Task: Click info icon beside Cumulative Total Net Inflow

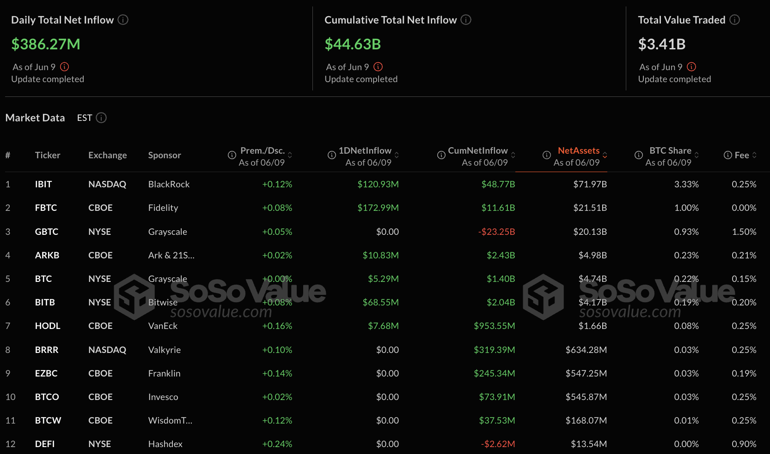Action: point(466,20)
